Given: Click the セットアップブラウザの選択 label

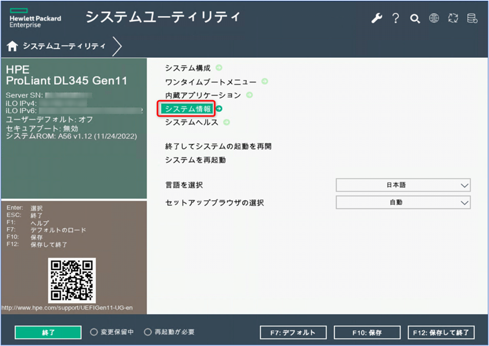Looking at the screenshot, I should 214,203.
